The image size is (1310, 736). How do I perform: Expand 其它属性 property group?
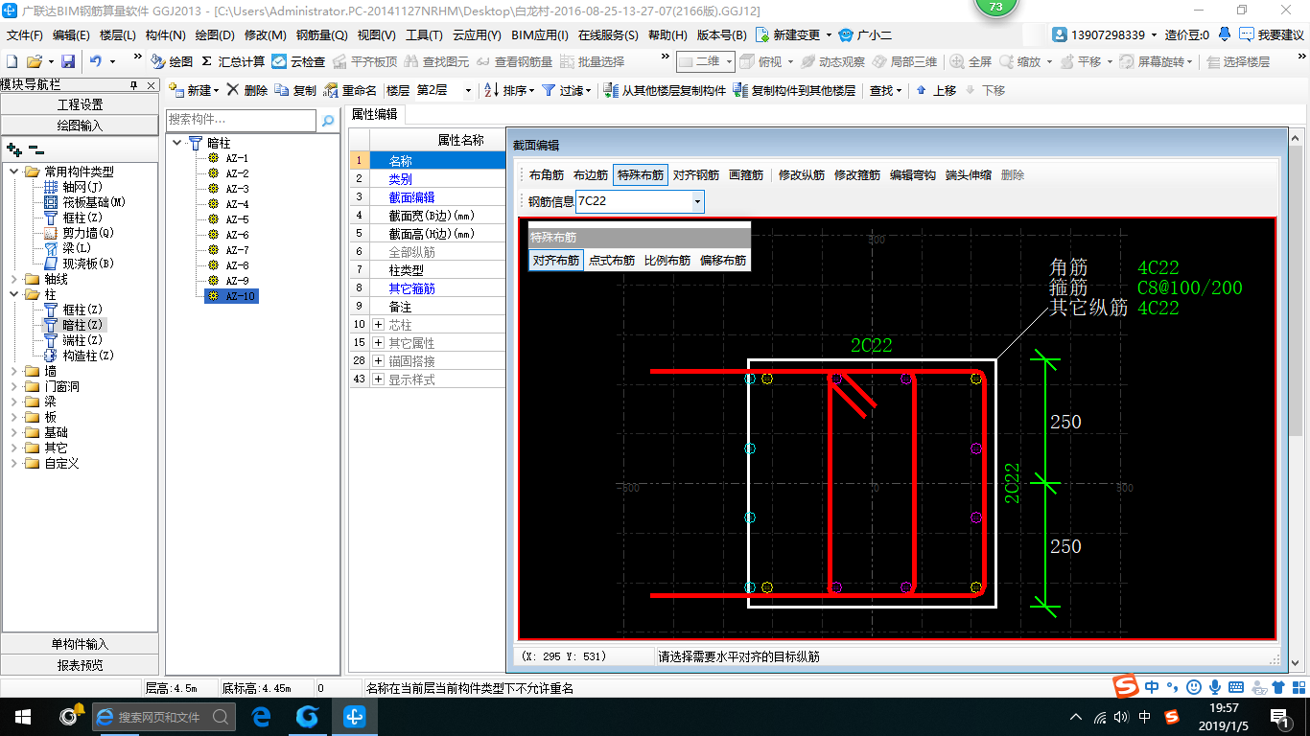[378, 343]
